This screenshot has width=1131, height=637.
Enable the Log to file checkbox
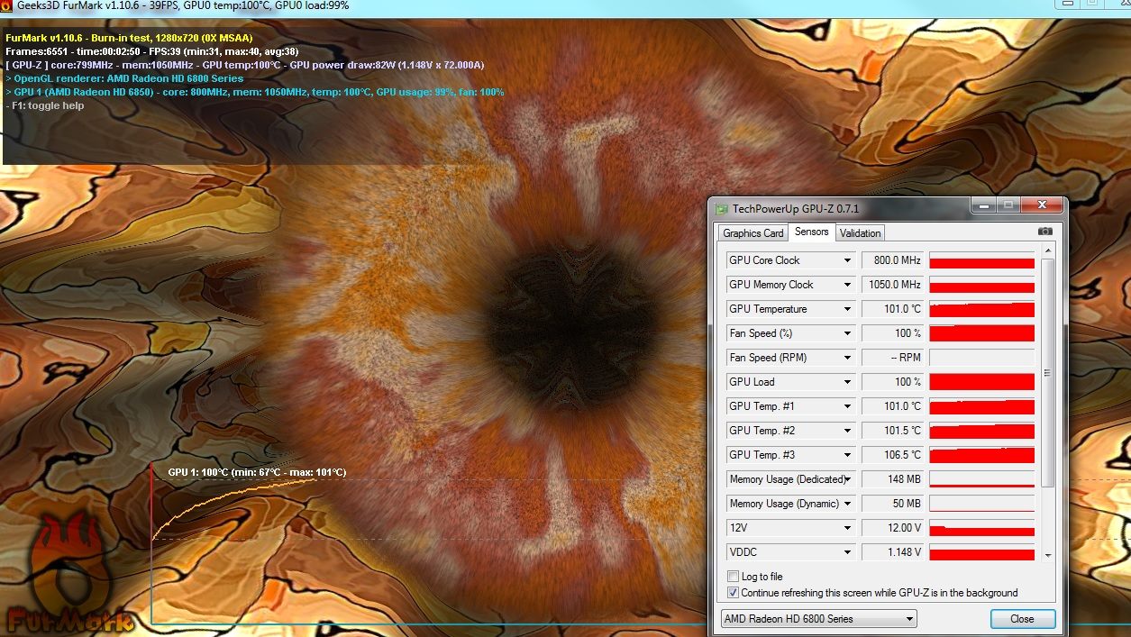tap(733, 577)
